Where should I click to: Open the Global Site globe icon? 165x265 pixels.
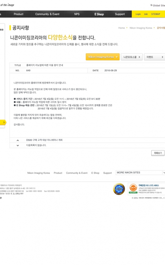[x=151, y=5]
